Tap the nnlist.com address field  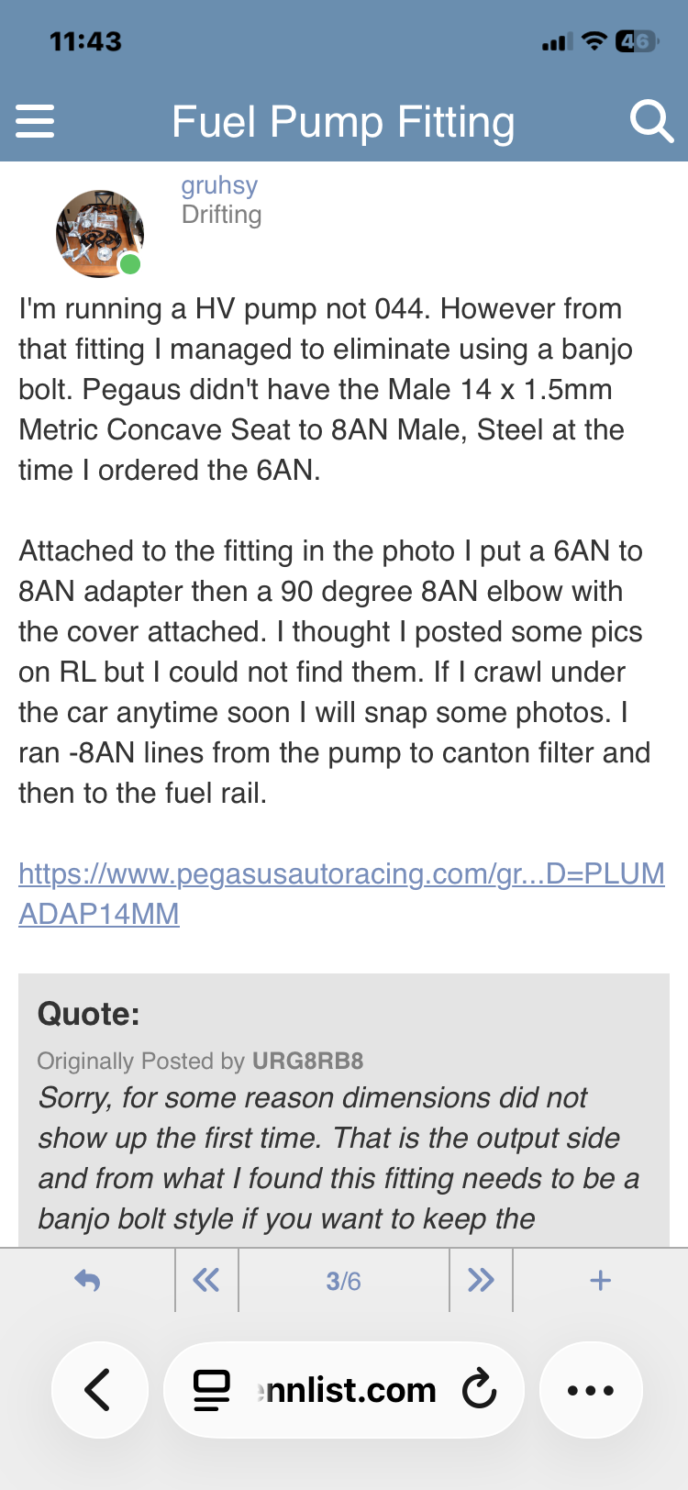coord(349,1390)
